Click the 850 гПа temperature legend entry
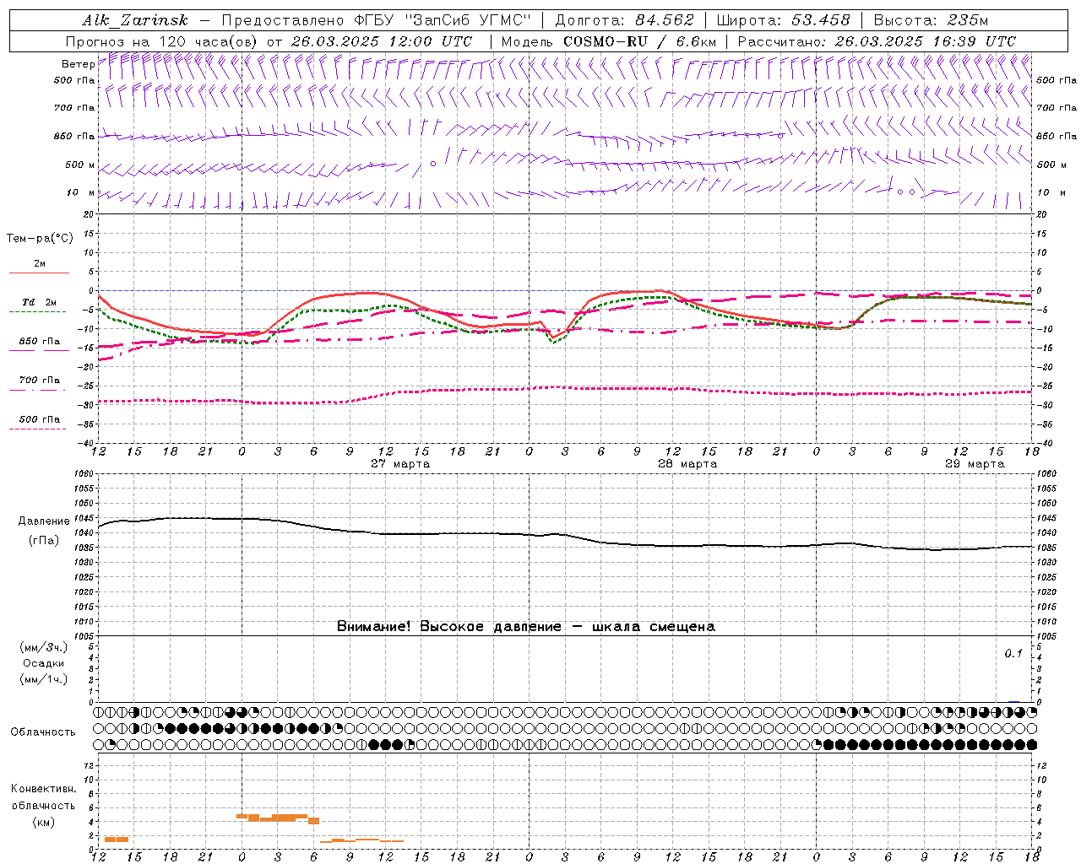The height and width of the screenshot is (864, 1081). tap(40, 342)
